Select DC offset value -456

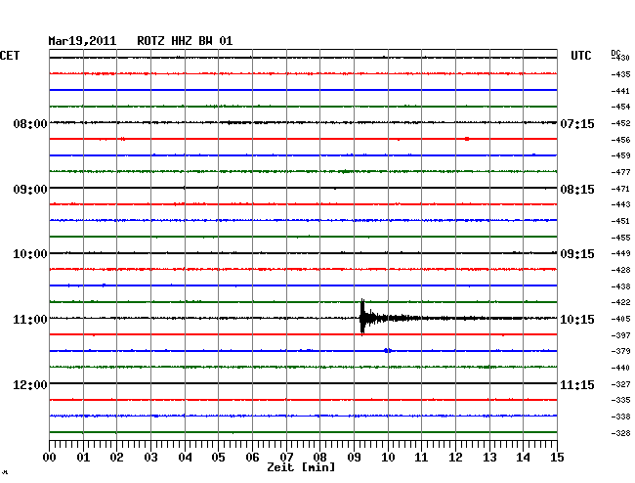coord(620,140)
